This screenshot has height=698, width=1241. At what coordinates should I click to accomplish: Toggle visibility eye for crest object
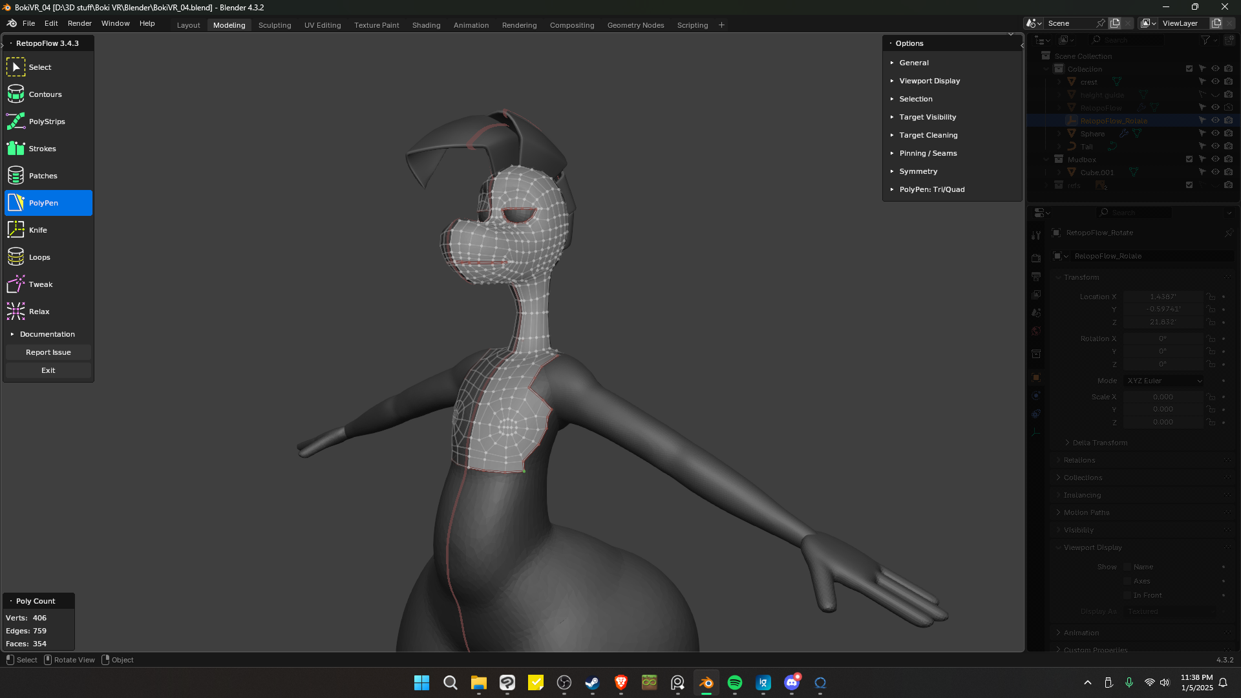click(x=1215, y=82)
